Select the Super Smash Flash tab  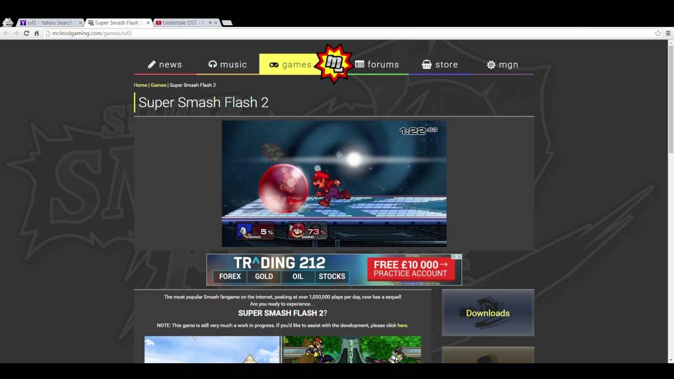[118, 23]
